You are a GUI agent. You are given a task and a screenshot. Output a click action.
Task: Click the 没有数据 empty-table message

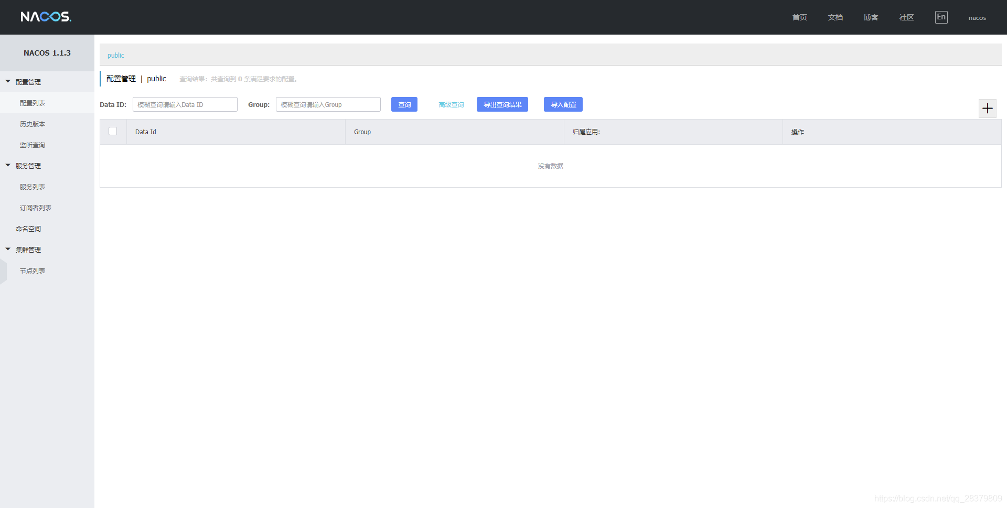coord(551,166)
